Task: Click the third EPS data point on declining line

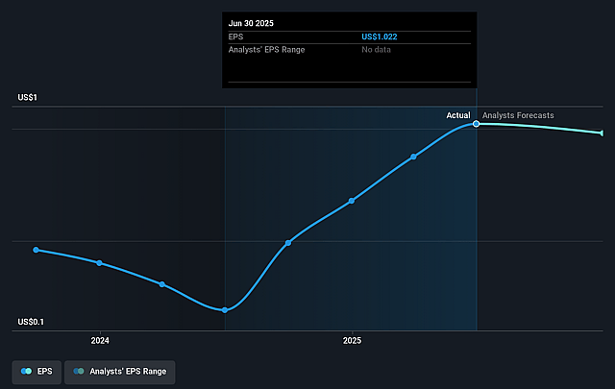Action: coord(162,284)
